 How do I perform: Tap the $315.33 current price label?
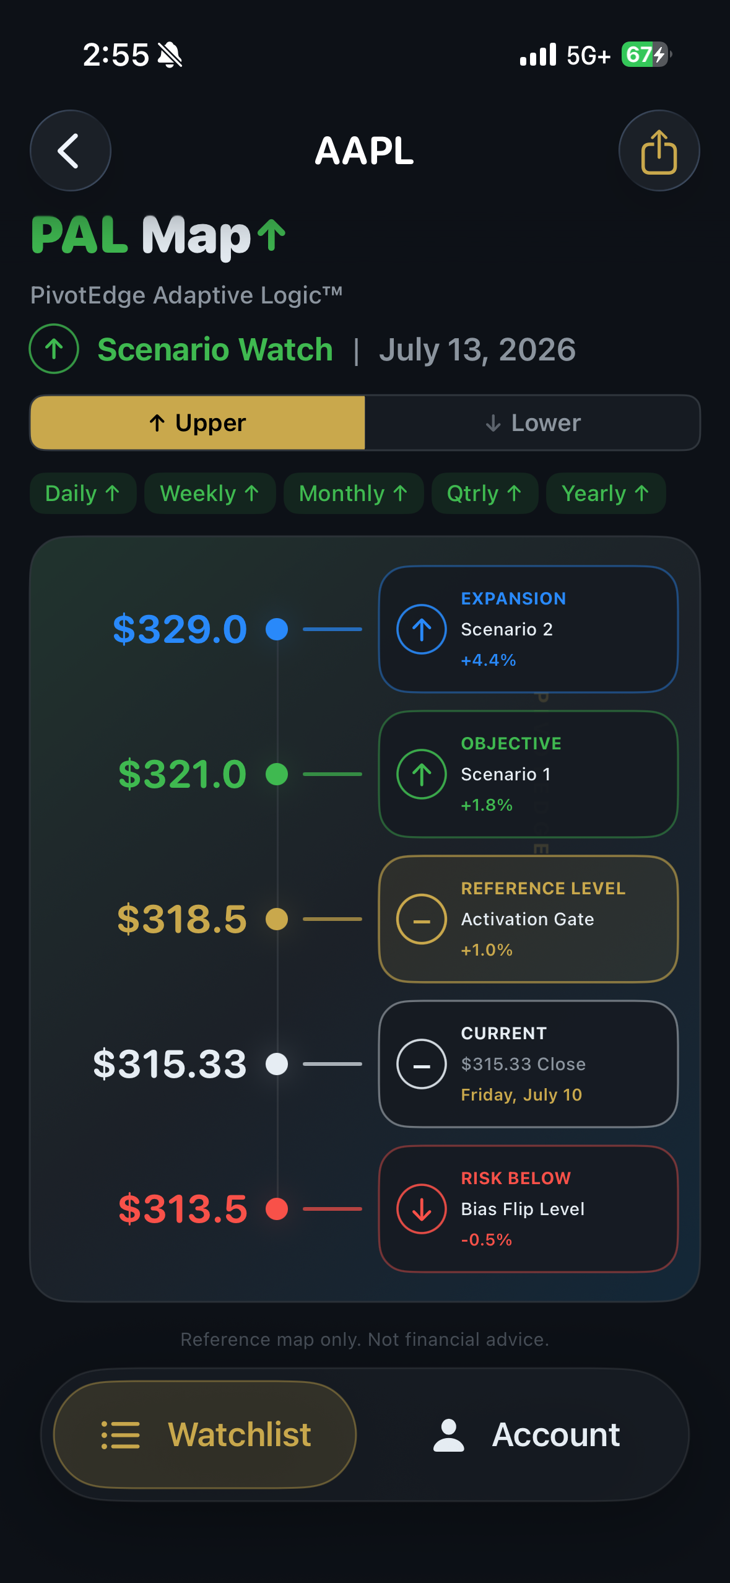[x=170, y=1064]
